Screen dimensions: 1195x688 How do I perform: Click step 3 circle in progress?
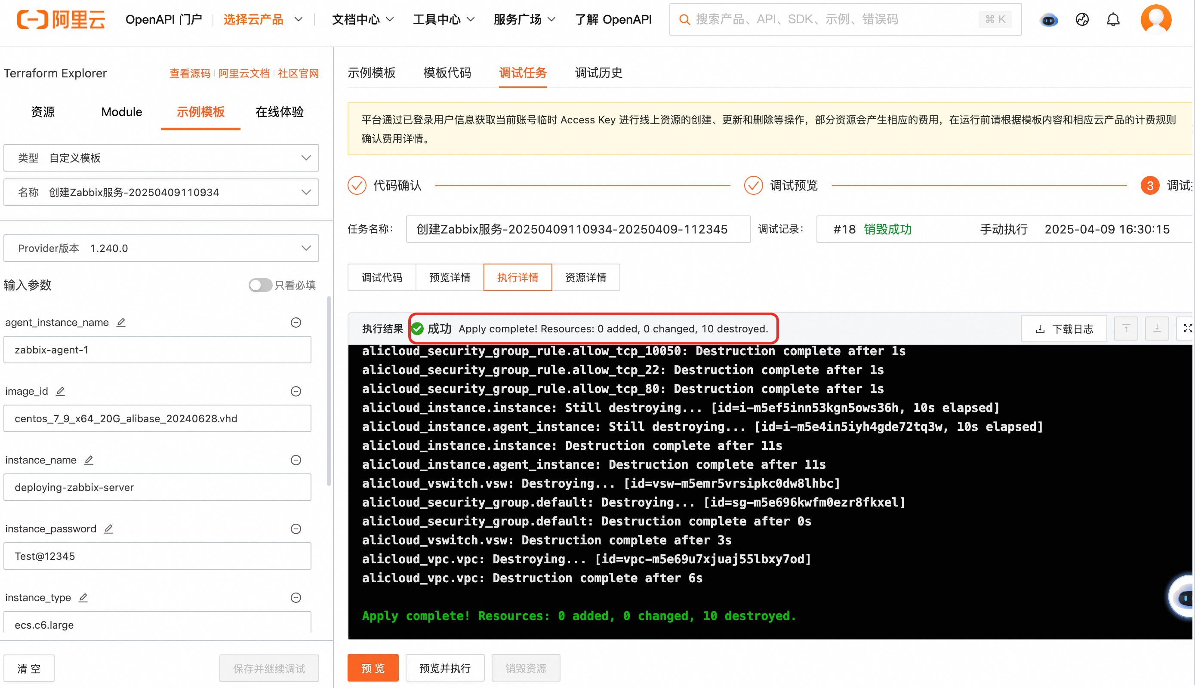[x=1150, y=185]
